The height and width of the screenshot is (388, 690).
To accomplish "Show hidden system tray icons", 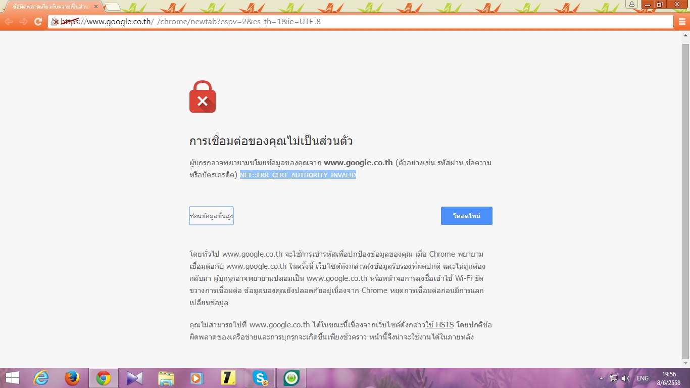I will pyautogui.click(x=601, y=378).
